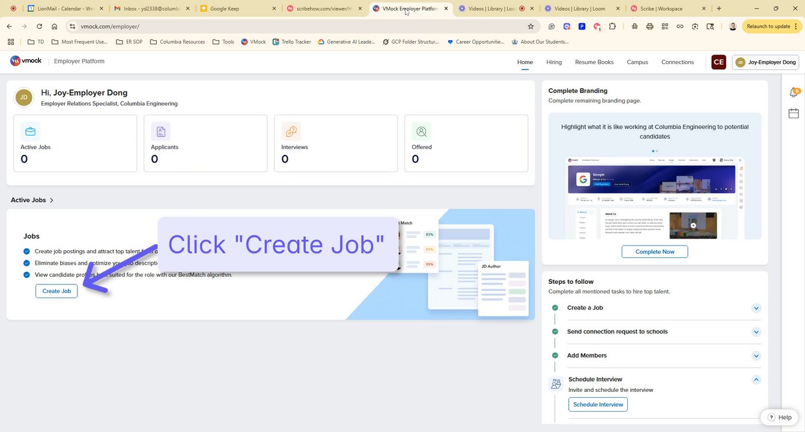
Task: Click the Schedule Interview button
Action: [x=598, y=404]
